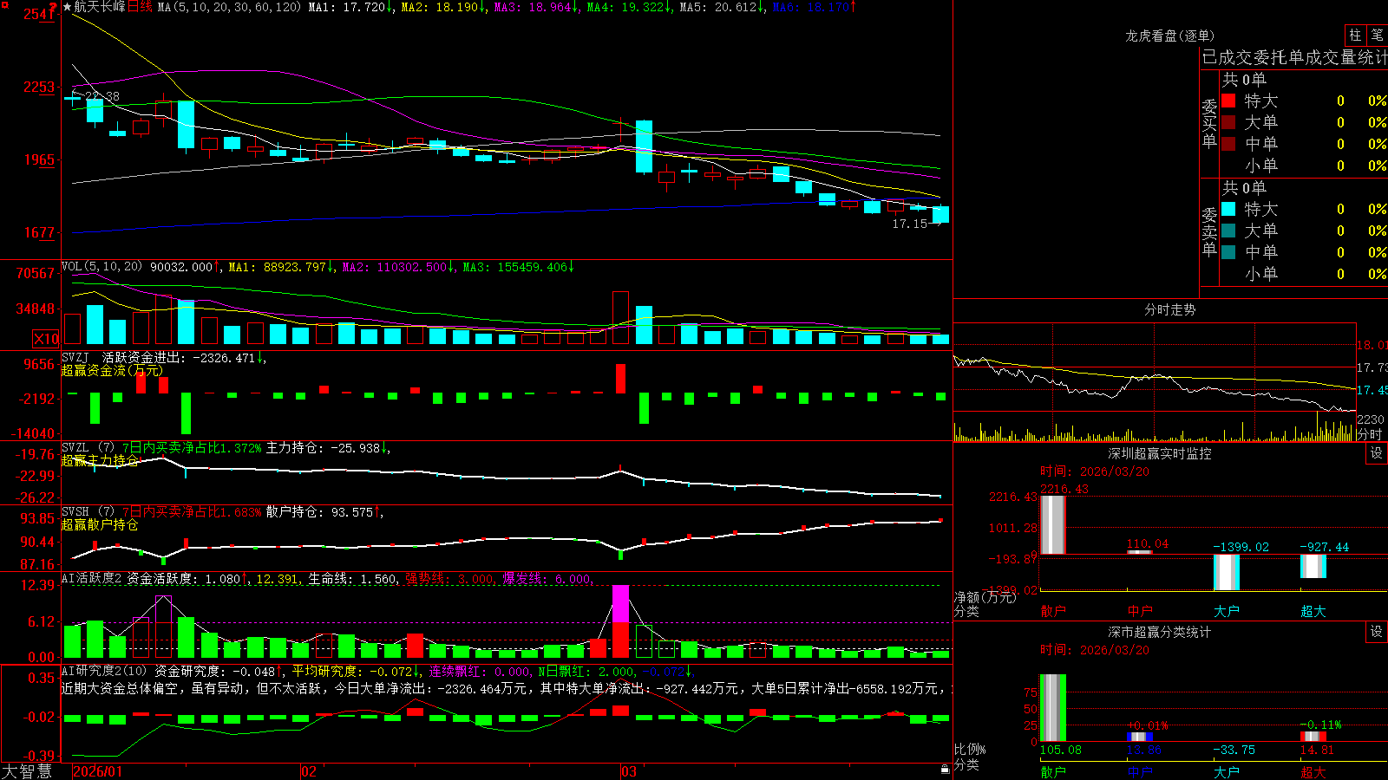Click the 散户 bar labeled 2216.43

coord(1053,525)
